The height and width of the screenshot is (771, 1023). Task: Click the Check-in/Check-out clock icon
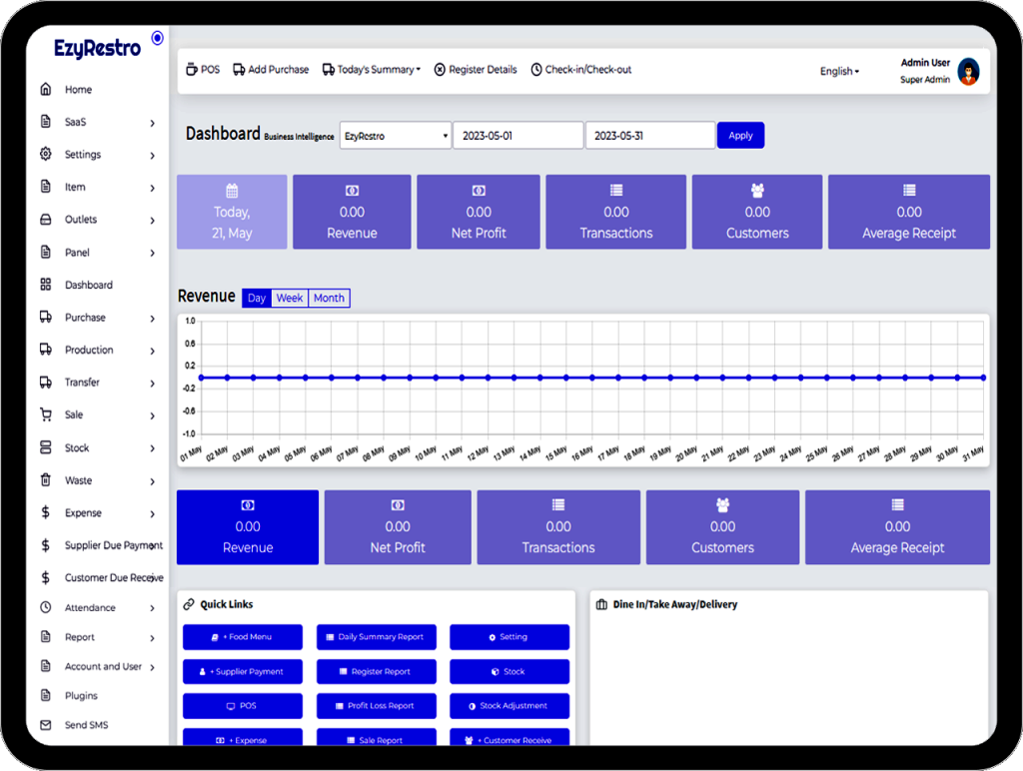pyautogui.click(x=536, y=70)
